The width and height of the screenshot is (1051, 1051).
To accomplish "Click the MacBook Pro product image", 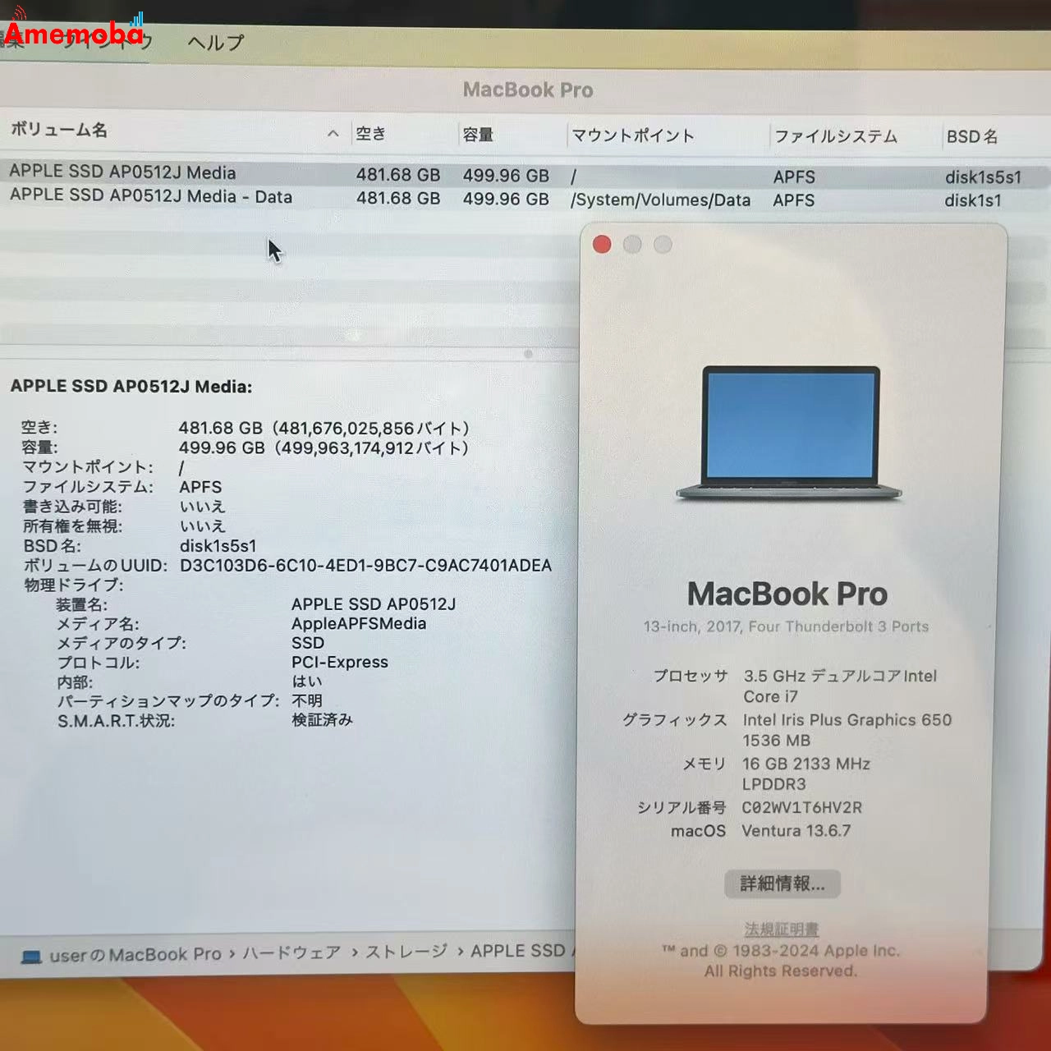I will (788, 433).
